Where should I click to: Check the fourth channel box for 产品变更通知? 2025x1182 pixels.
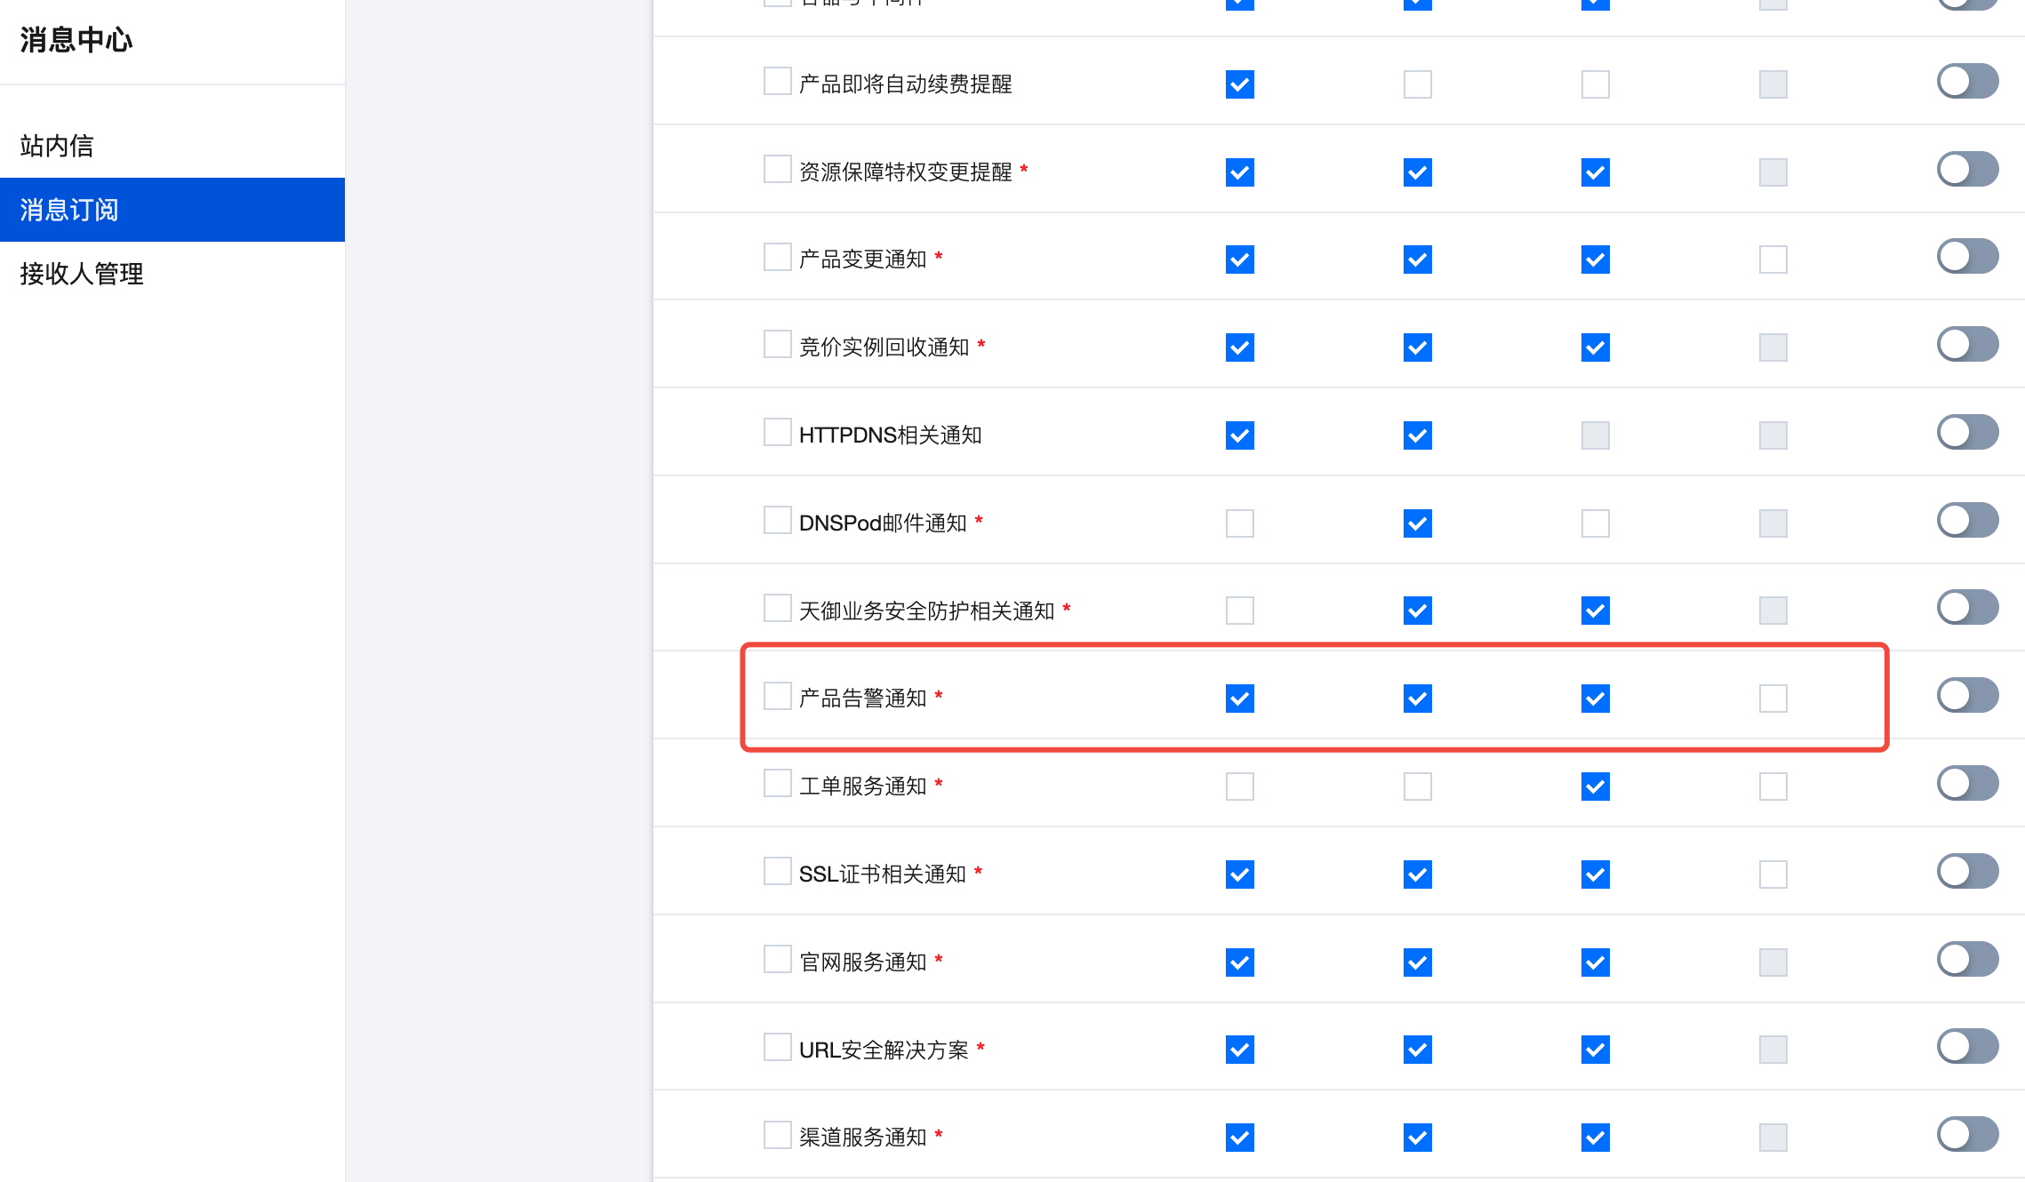(1773, 260)
